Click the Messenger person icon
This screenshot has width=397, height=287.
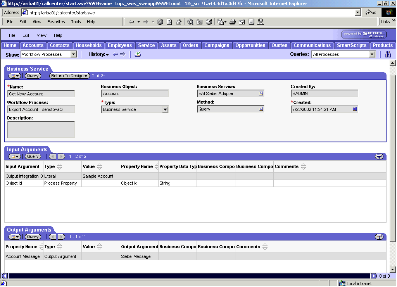261,22
